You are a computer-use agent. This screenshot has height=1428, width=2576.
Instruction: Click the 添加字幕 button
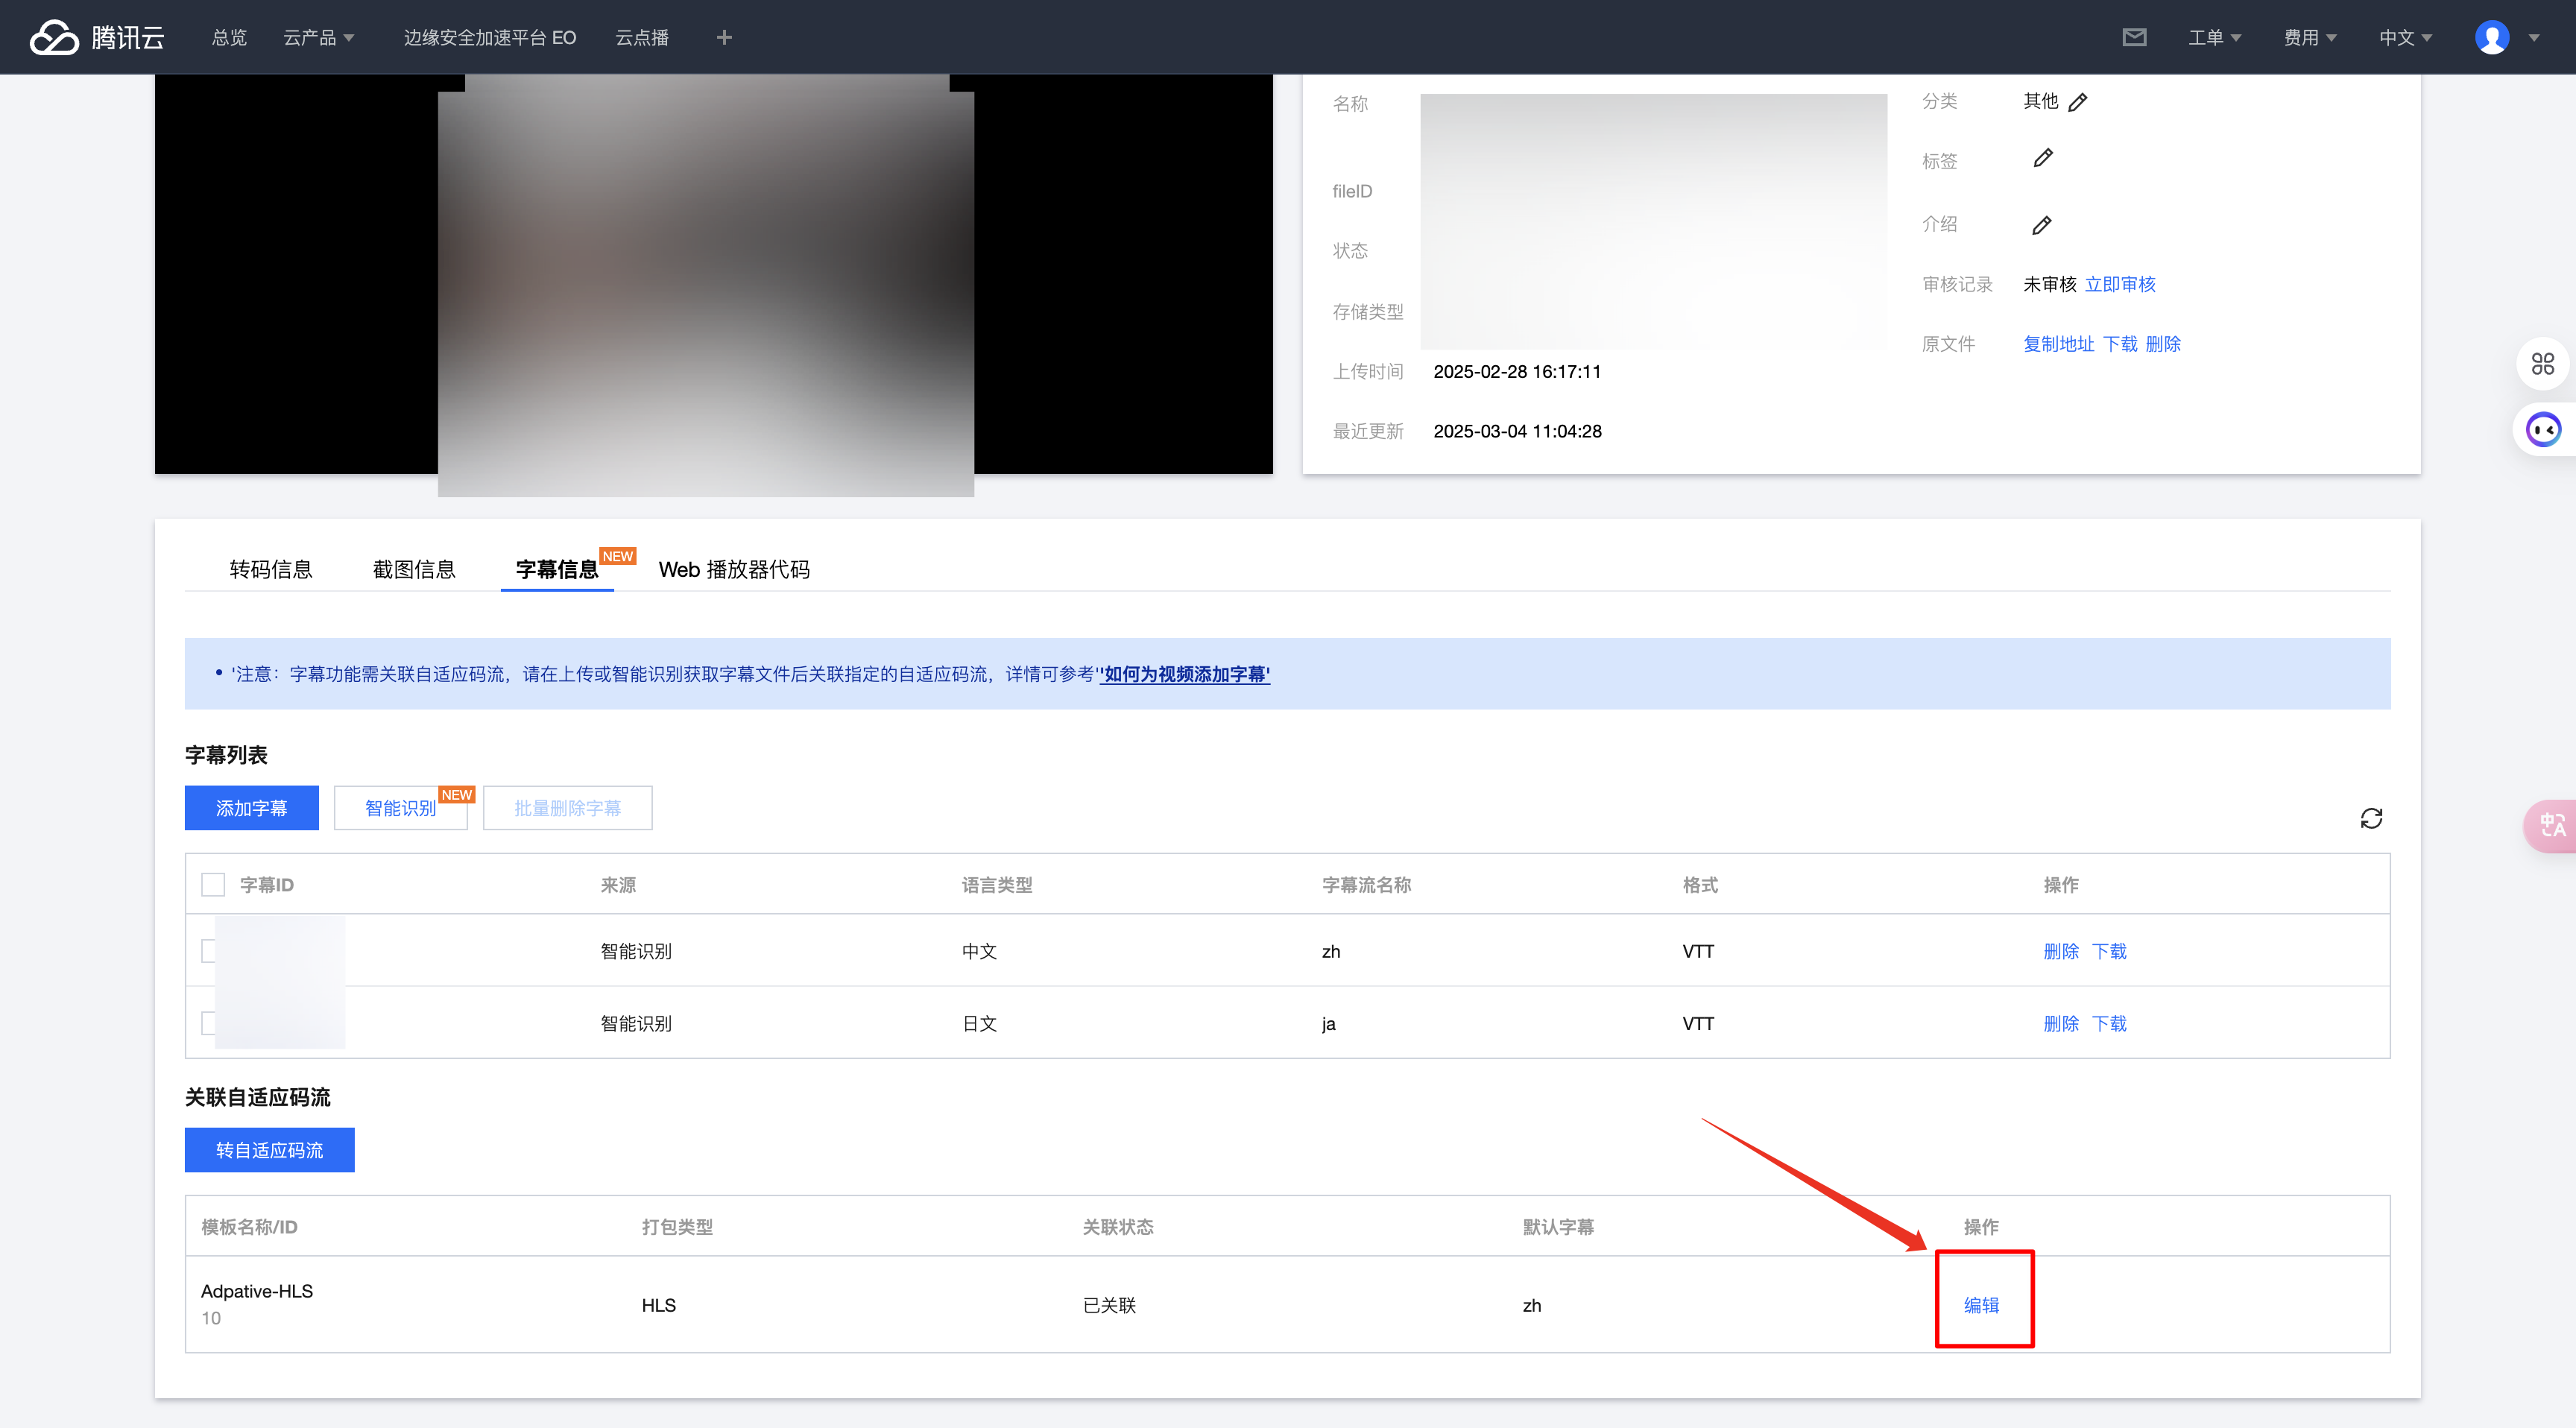pyautogui.click(x=251, y=808)
